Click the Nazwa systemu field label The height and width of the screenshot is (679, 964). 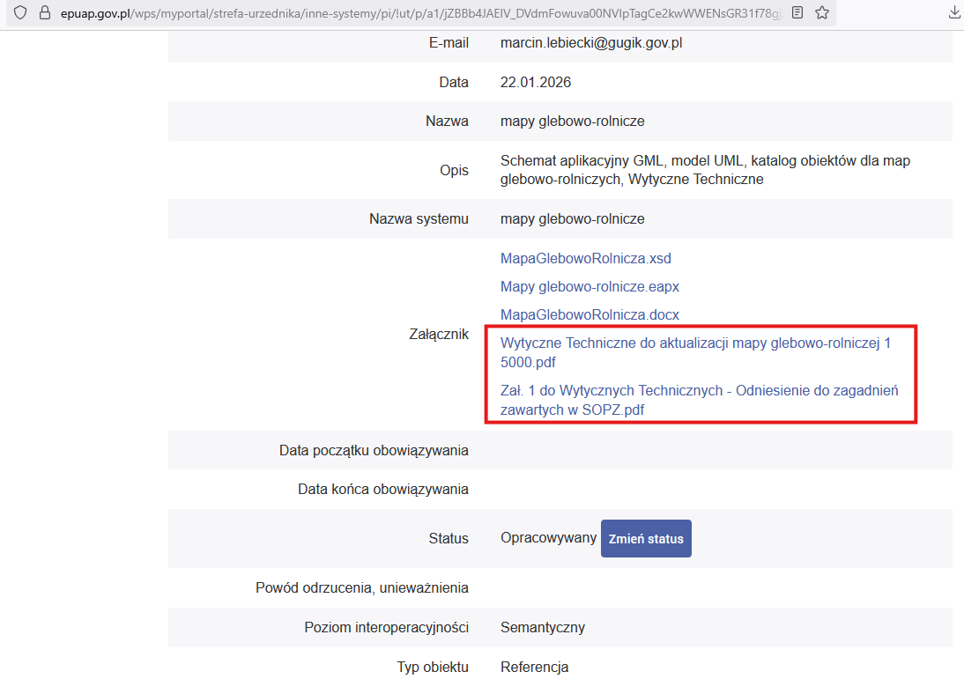pyautogui.click(x=419, y=219)
